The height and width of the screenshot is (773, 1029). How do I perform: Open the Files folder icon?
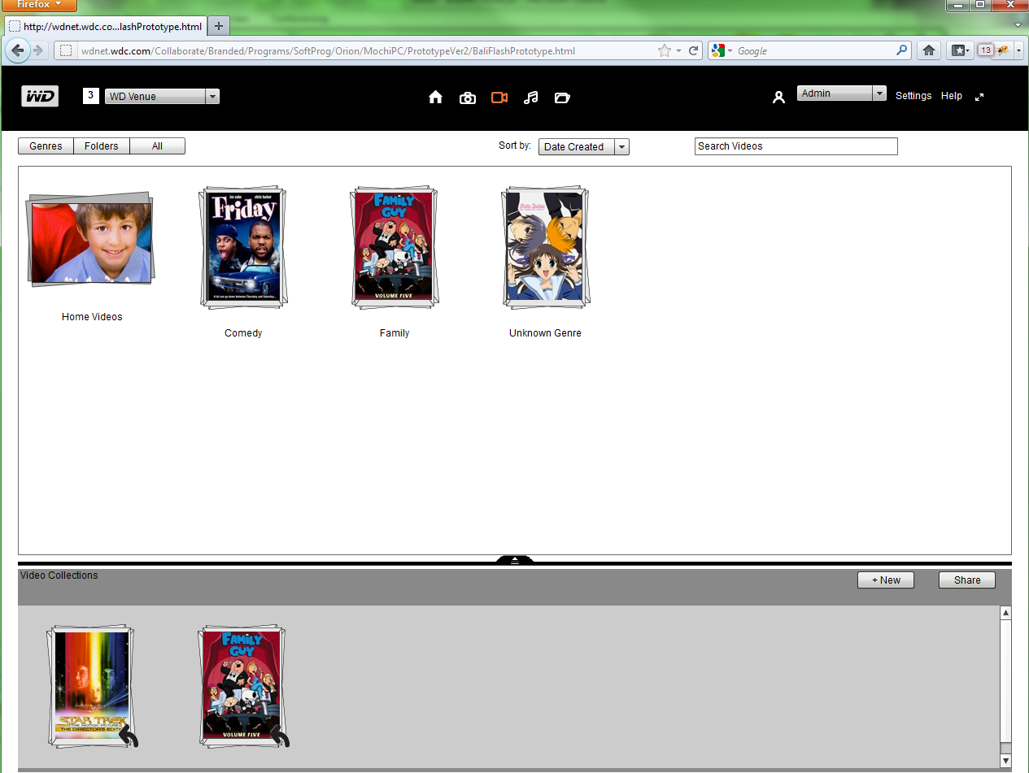562,98
